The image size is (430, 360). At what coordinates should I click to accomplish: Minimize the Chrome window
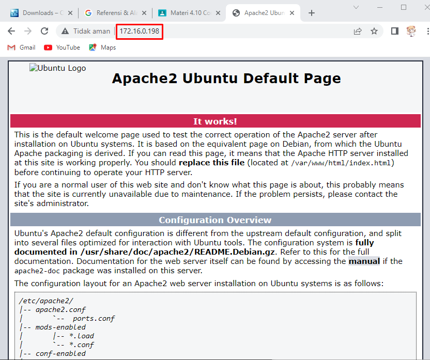click(x=380, y=7)
